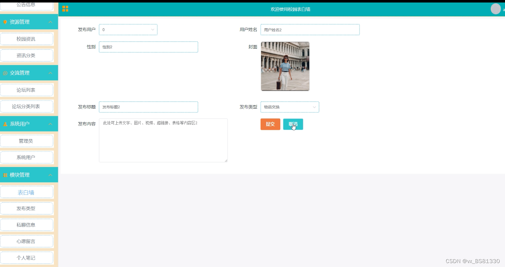The width and height of the screenshot is (505, 267).
Task: Open 系统用户 submenu item
Action: 26,157
